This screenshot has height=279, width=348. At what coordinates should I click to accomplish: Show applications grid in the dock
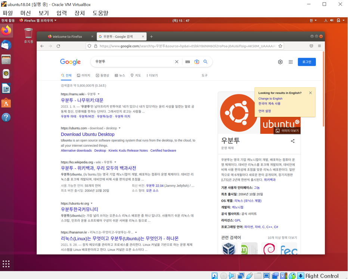pos(6,264)
